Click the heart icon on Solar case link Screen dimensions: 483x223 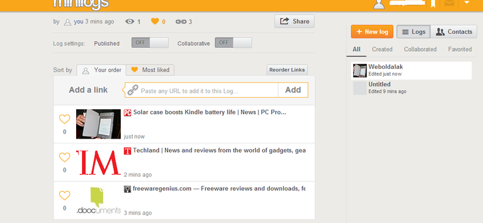pos(65,119)
